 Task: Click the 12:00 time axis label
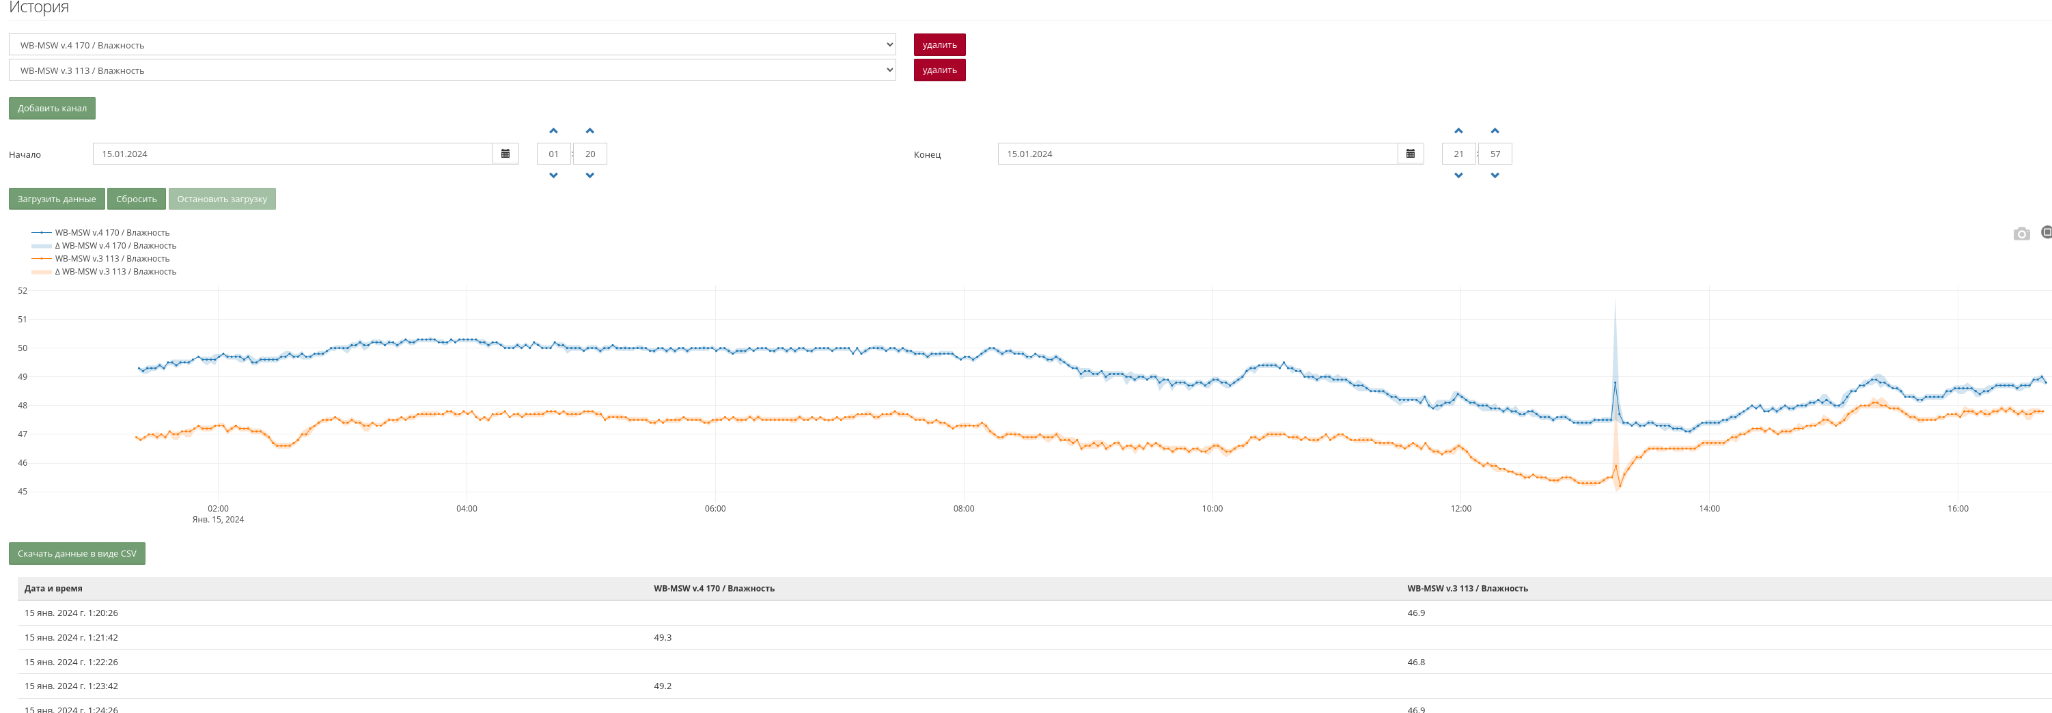point(1461,508)
